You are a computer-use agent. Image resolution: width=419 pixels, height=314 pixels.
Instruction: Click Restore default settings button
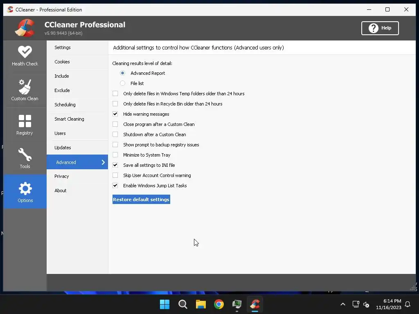coord(141,200)
